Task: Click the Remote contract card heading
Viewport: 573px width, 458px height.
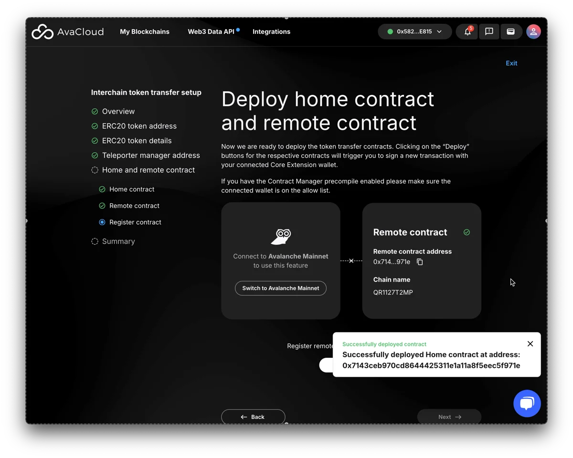Action: click(x=410, y=232)
